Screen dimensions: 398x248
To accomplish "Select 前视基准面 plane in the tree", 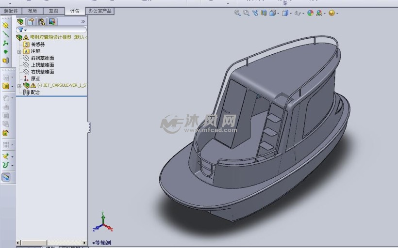I will (42, 58).
